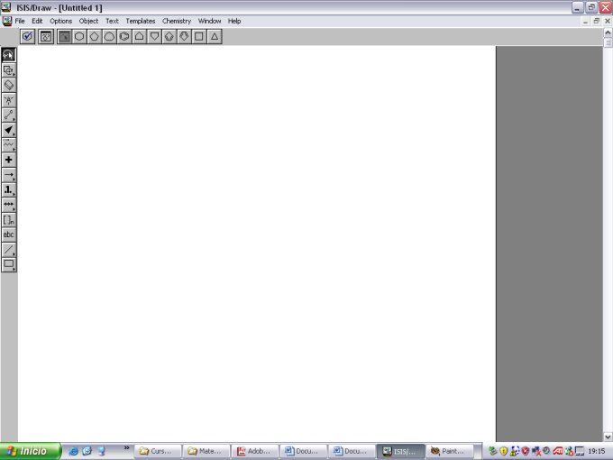
Task: Open the Text menu
Action: coord(112,21)
